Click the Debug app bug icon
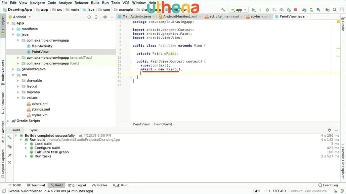 click(267, 10)
